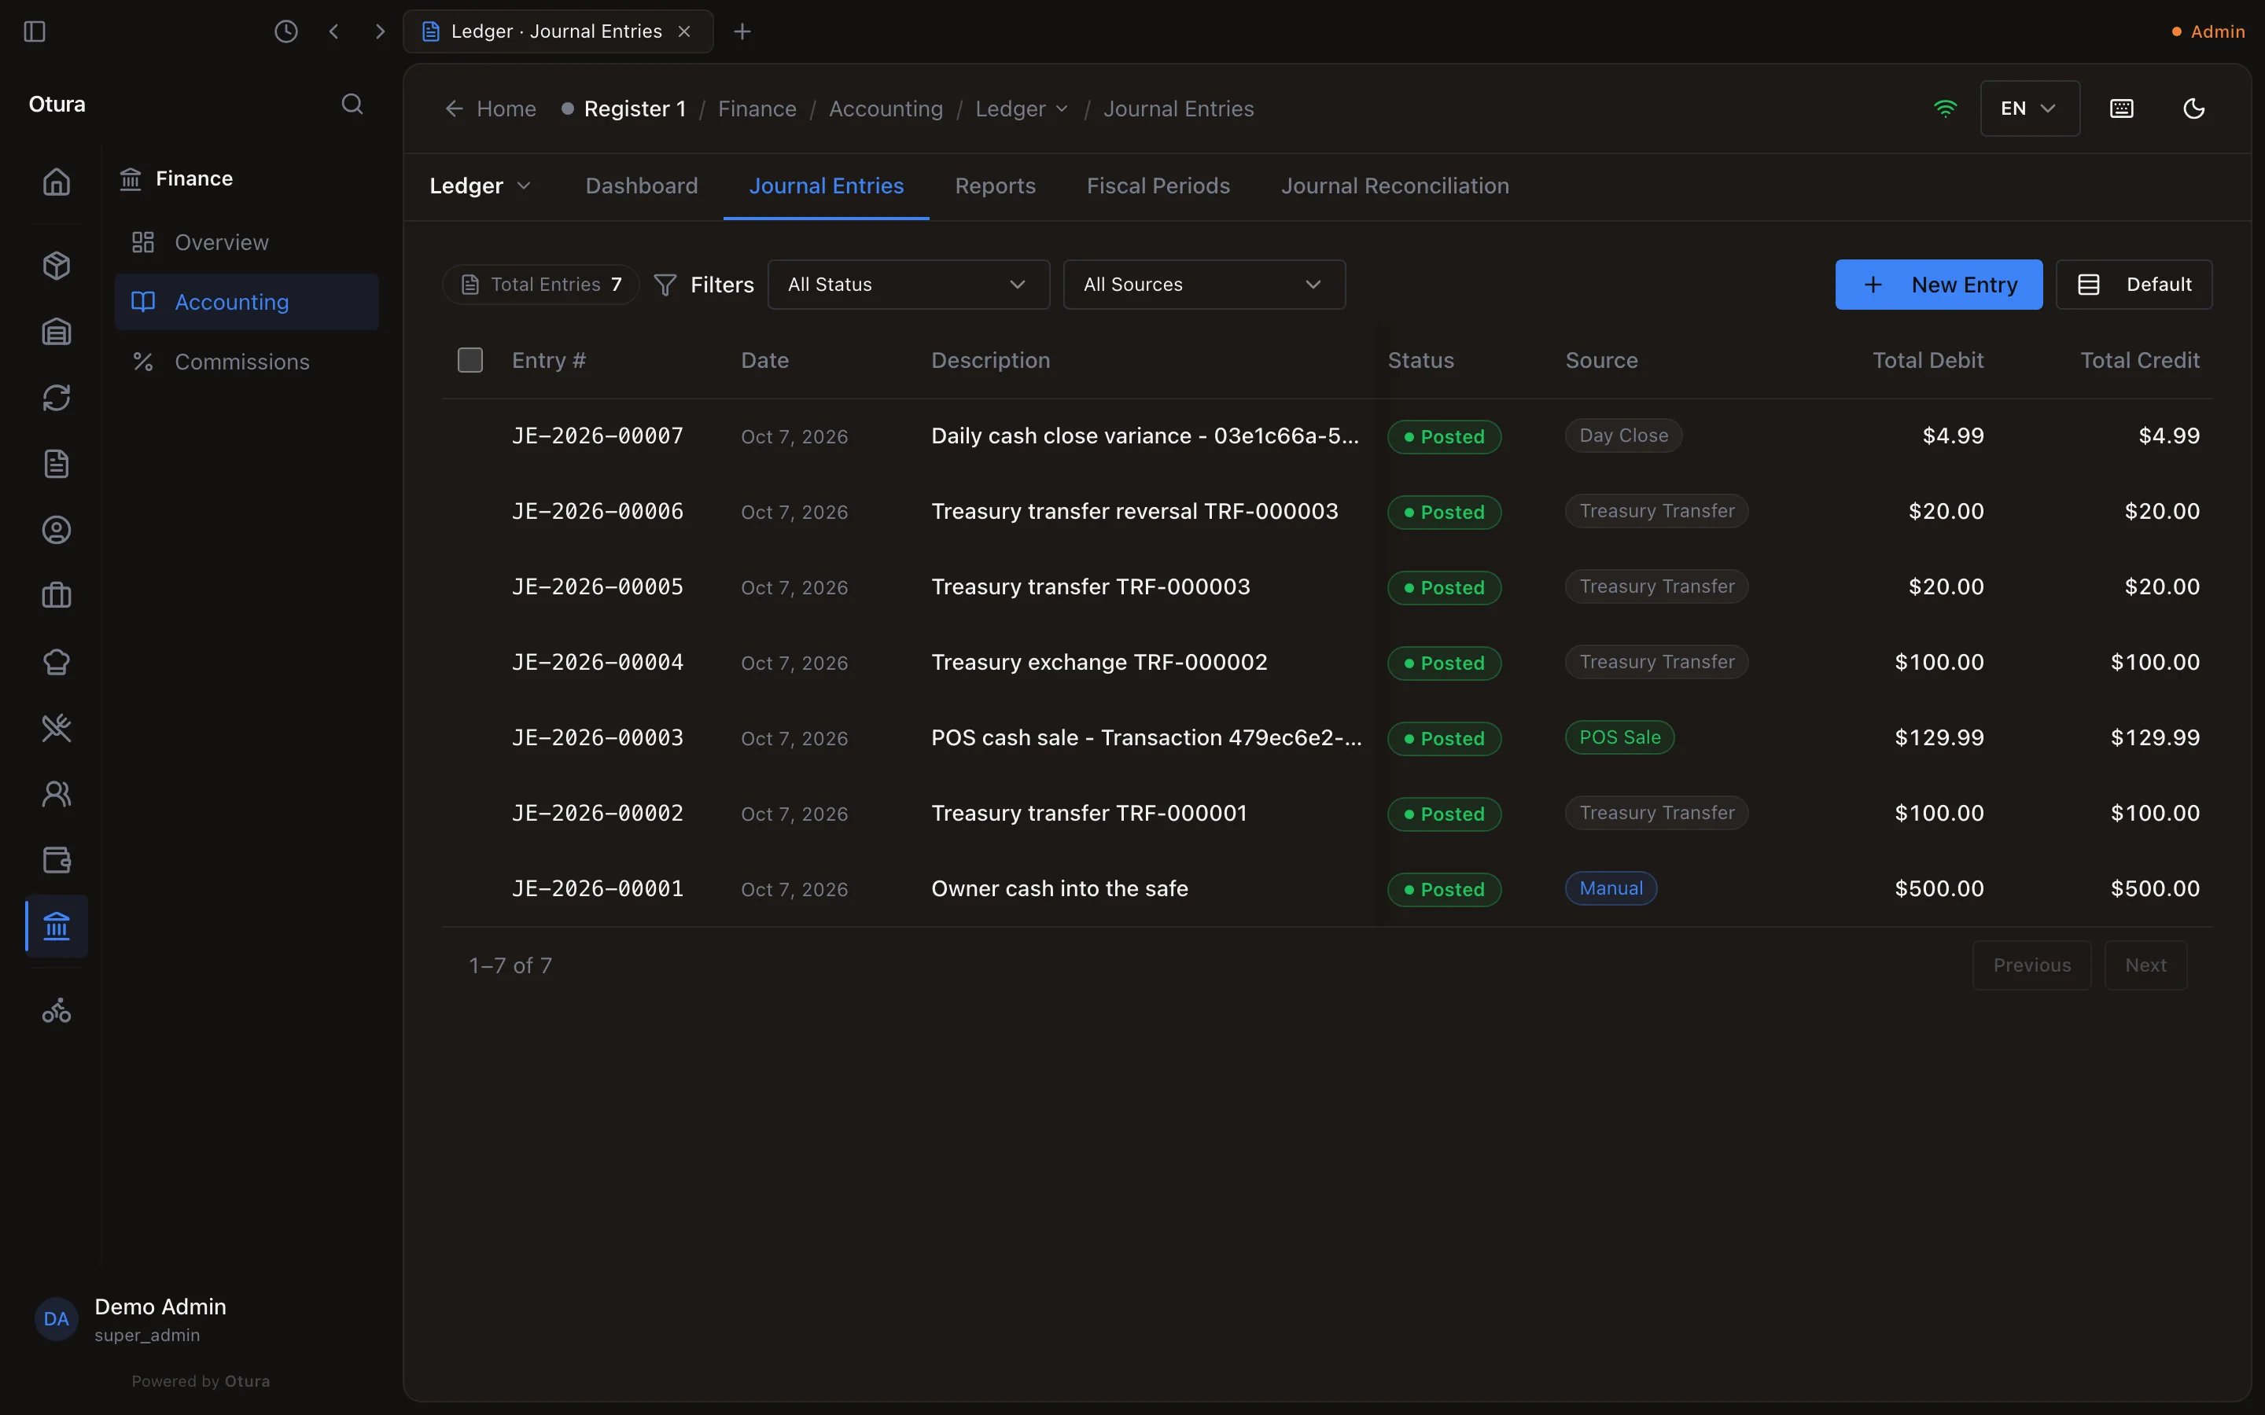This screenshot has height=1415, width=2265.
Task: Click the New Entry button
Action: coord(1939,285)
